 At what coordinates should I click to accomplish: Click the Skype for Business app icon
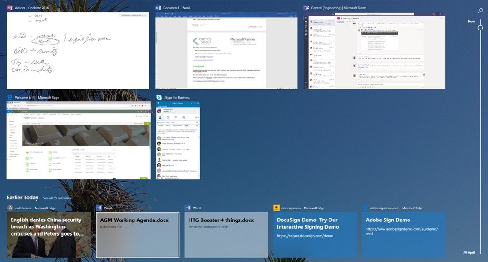point(159,97)
